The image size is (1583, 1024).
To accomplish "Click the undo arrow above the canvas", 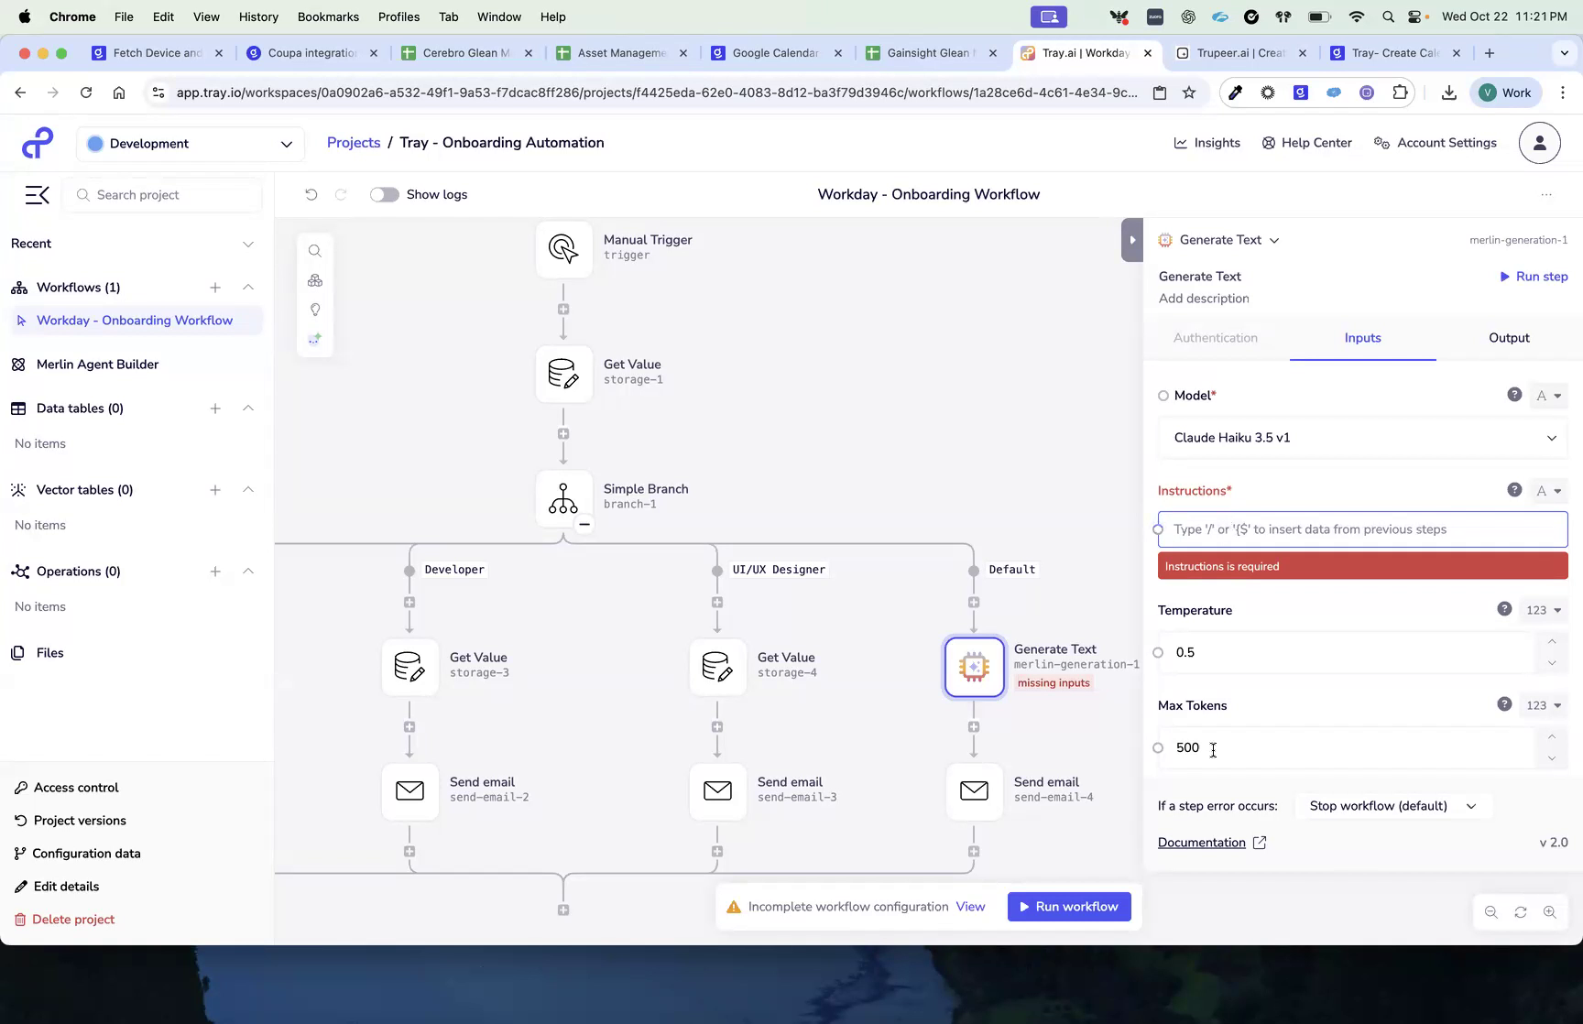I will click(311, 194).
